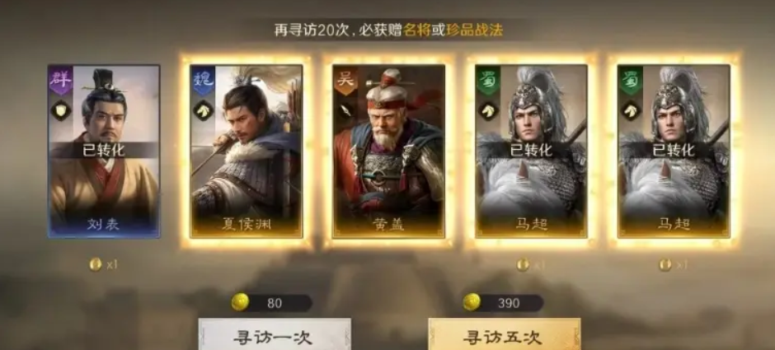
Task: Open the 夏侯渊 hero card
Action: coord(247,151)
